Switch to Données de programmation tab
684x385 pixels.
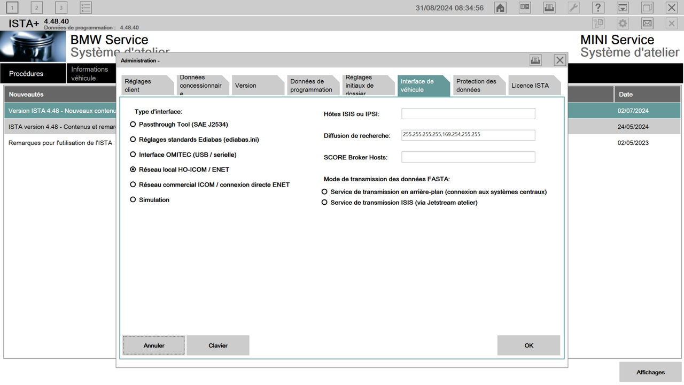pyautogui.click(x=313, y=86)
